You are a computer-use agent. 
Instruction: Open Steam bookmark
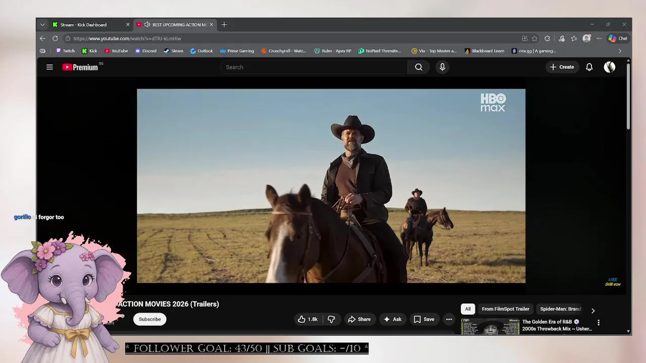point(174,51)
